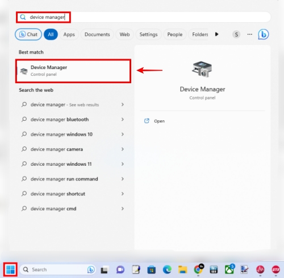Click the Device Manager icon in preview pane
This screenshot has height=278, width=284.
(x=202, y=69)
